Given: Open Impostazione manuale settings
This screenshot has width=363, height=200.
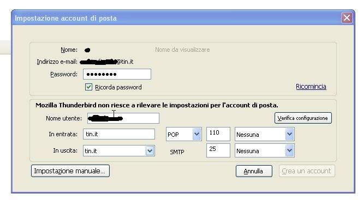Looking at the screenshot, I should click(70, 171).
